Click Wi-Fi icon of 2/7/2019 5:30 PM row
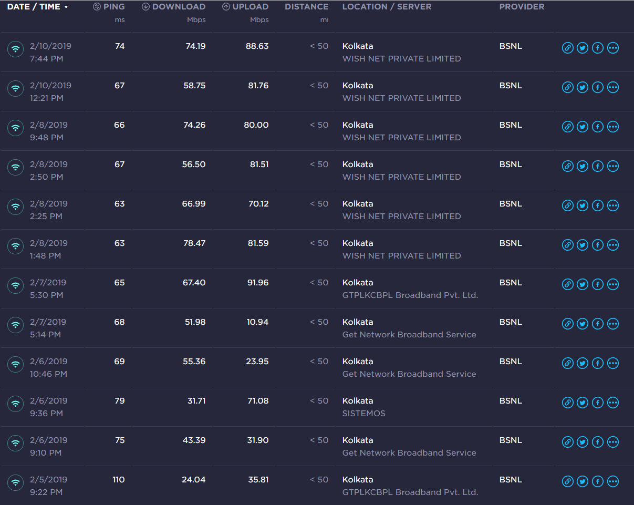 point(15,285)
